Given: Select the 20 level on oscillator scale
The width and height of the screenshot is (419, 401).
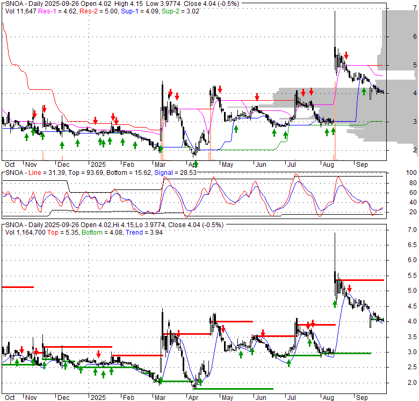Looking at the screenshot, I should coord(413,212).
